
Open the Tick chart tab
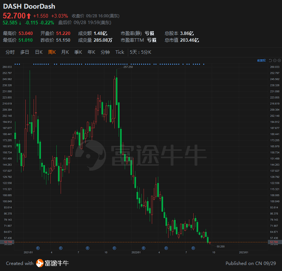point(120,52)
